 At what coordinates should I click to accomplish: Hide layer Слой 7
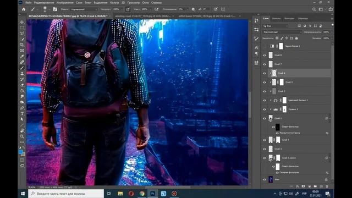[x=265, y=64]
